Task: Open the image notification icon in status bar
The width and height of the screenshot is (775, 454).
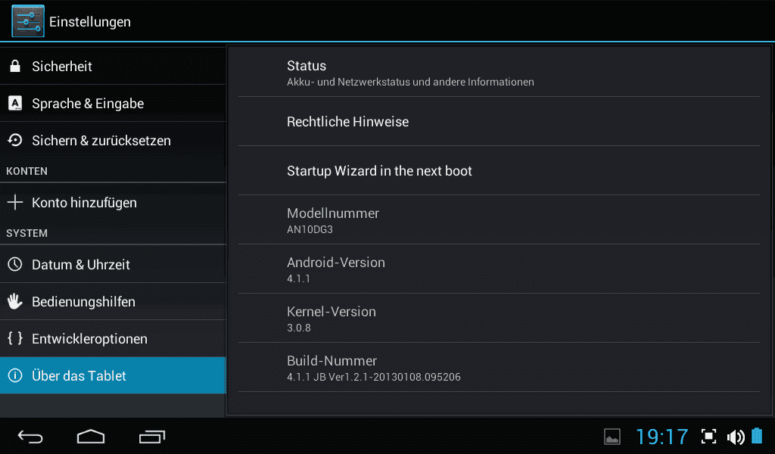Action: click(612, 437)
